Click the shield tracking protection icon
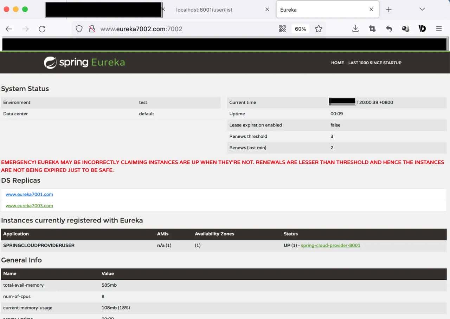This screenshot has width=450, height=319. [x=79, y=29]
